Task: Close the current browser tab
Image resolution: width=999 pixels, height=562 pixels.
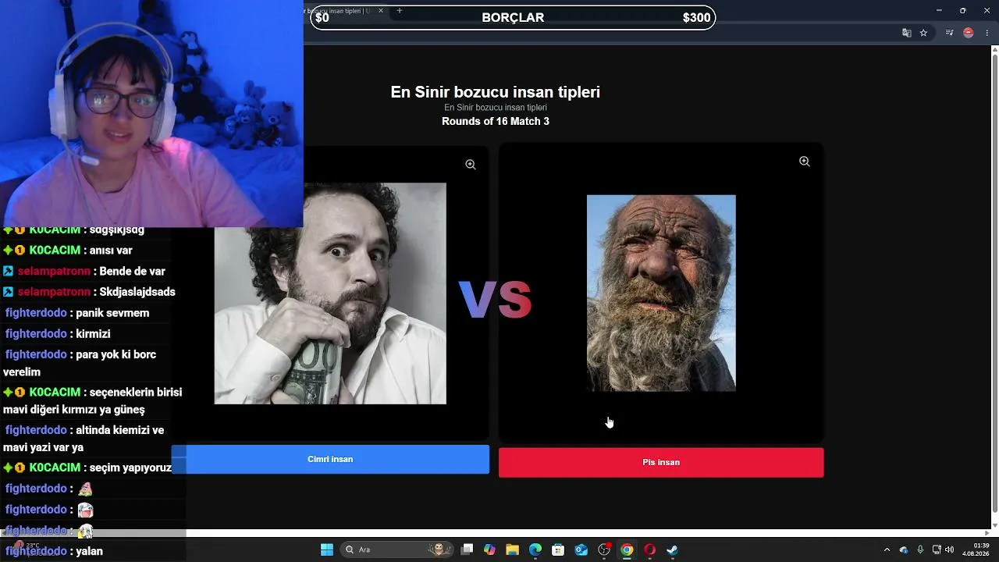Action: click(381, 11)
